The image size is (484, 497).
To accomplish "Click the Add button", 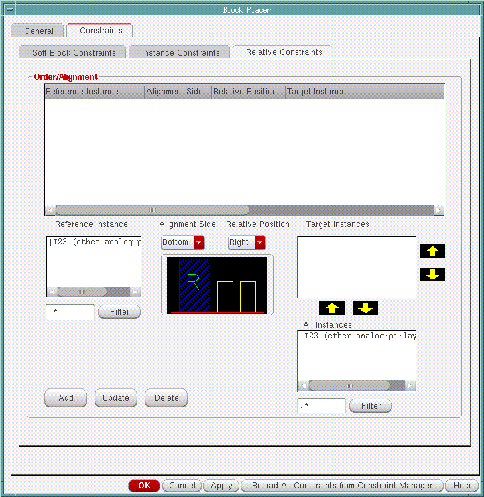I will pyautogui.click(x=66, y=398).
